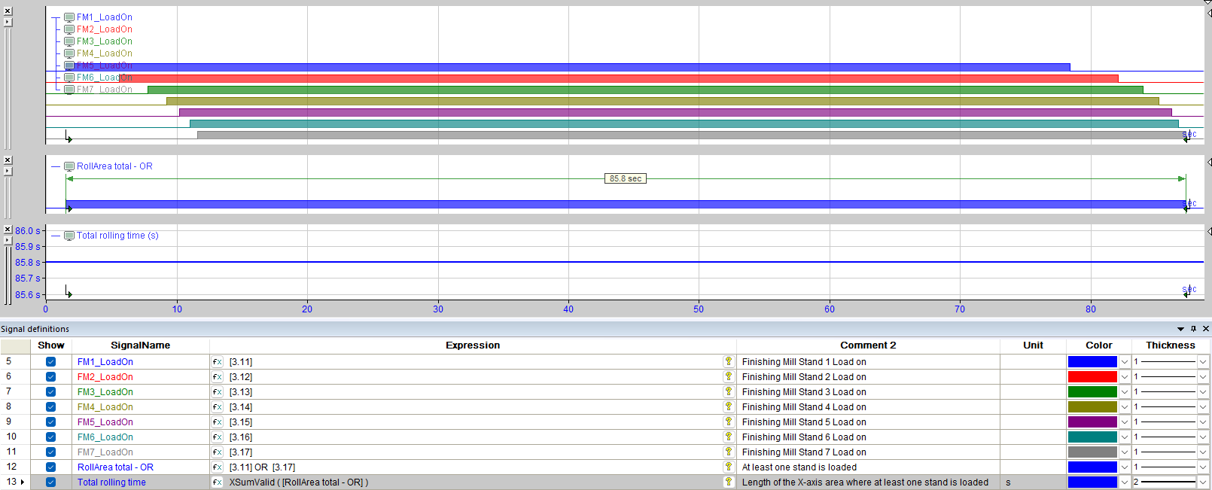Click the teal color swatch for FM6_LoadOn
The image size is (1212, 490).
click(1092, 437)
